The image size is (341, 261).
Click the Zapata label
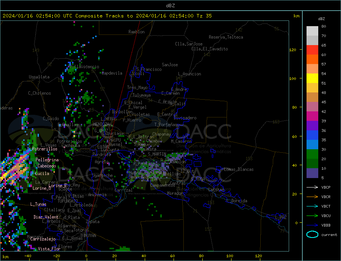click(93, 222)
